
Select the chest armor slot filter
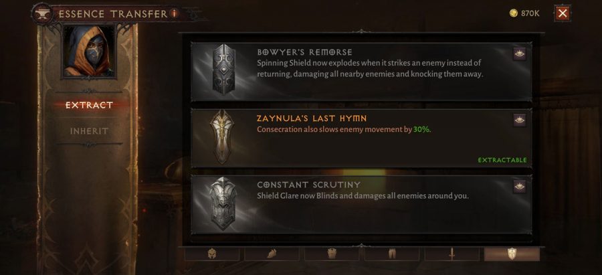(332, 254)
